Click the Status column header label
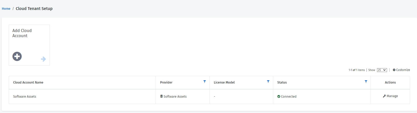Viewport: 417px width, 113px height. tap(282, 83)
